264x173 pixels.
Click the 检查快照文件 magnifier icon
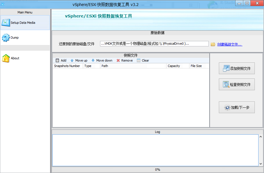pyautogui.click(x=226, y=84)
